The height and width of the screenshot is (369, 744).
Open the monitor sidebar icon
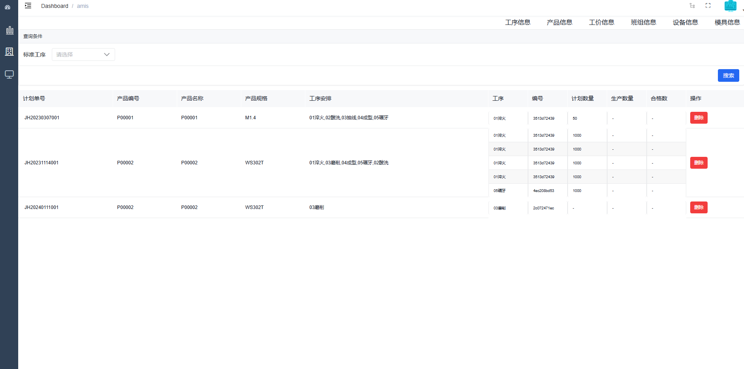[9, 74]
